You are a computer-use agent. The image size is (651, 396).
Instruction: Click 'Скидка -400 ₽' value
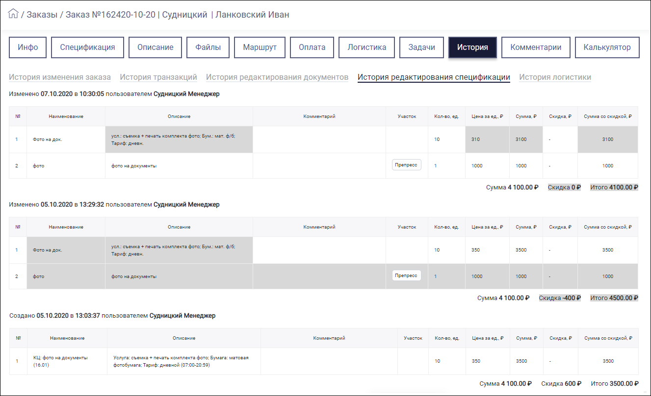point(560,298)
